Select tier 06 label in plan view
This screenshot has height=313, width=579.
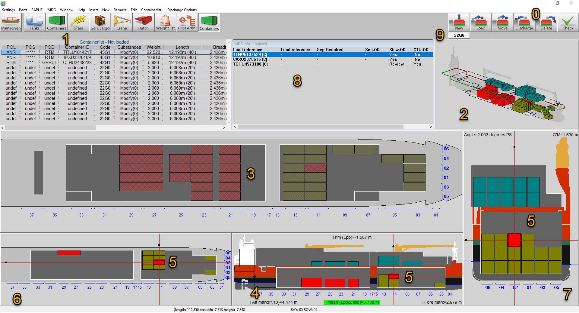(x=446, y=149)
